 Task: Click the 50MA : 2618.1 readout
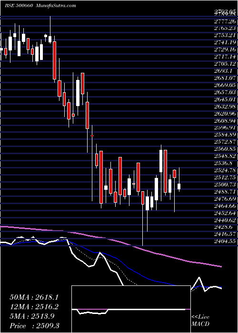34,297
